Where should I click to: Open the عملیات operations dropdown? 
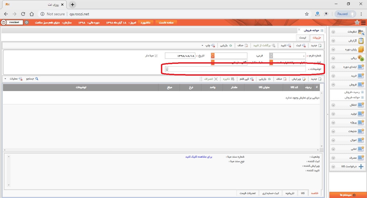[12, 79]
